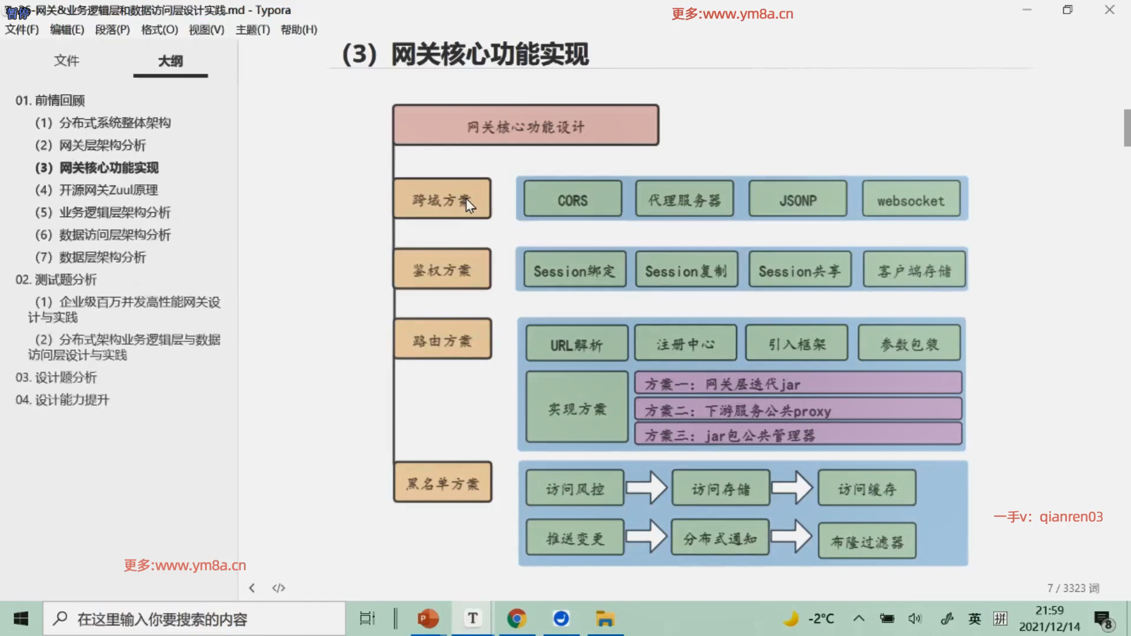Image resolution: width=1131 pixels, height=636 pixels.
Task: Toggle source code mode icon
Action: [279, 588]
